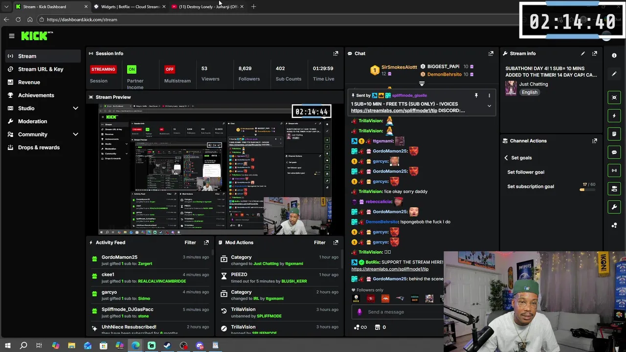Open the shop icon below the chat input
Viewport: 626px width, 352px height.
point(378,327)
